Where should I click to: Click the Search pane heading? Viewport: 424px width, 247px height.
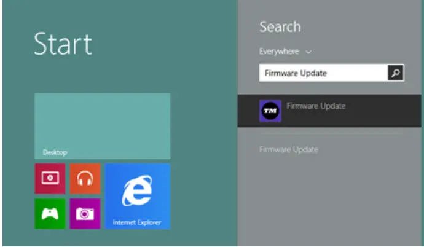point(280,27)
